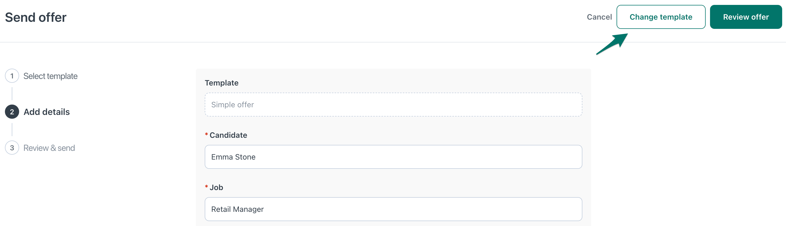Click the Change template button

(661, 17)
